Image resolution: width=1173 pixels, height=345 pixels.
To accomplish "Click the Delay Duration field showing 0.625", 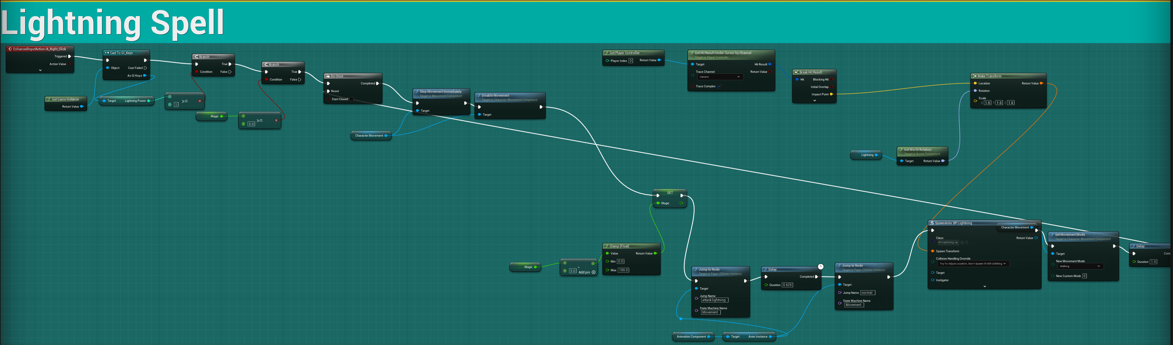I will pyautogui.click(x=787, y=285).
